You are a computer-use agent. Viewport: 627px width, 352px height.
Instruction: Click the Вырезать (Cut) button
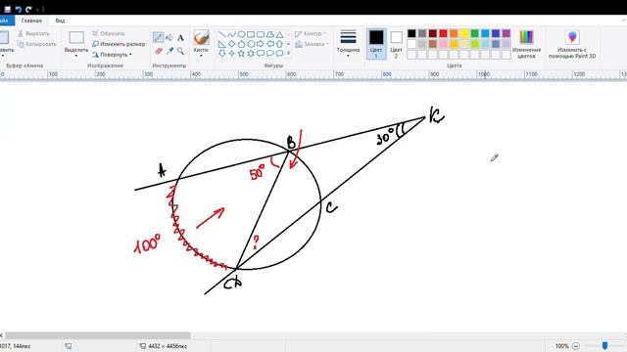pyautogui.click(x=33, y=33)
